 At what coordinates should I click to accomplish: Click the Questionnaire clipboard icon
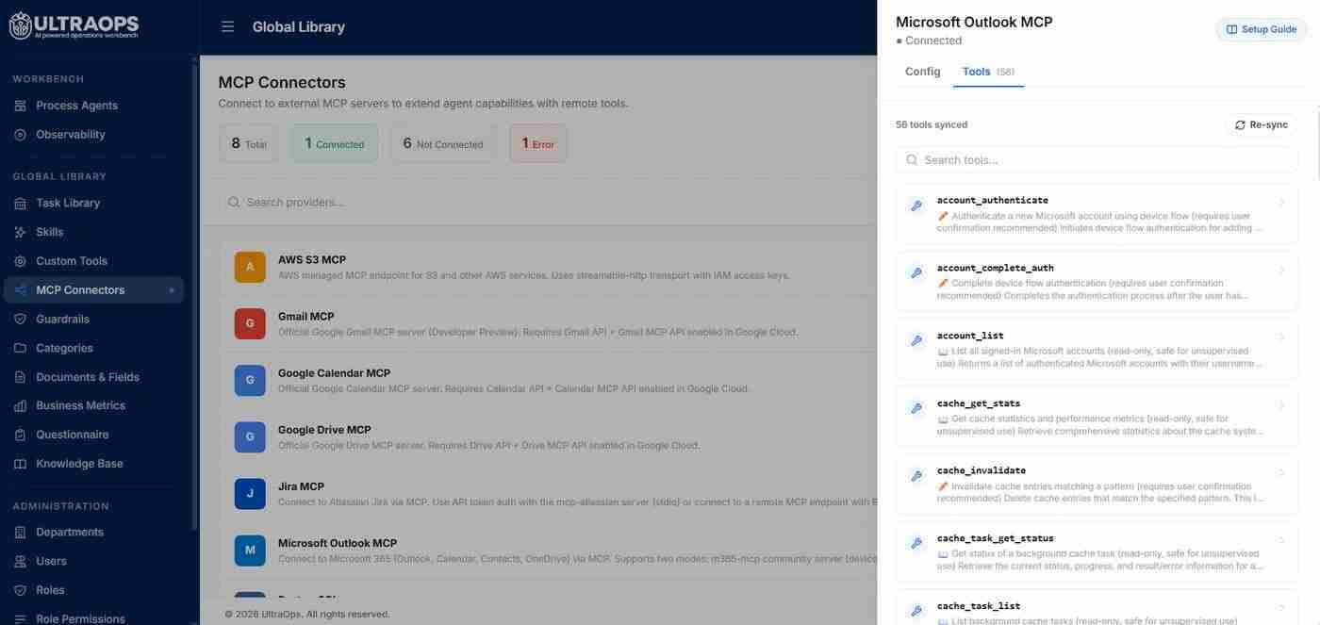pos(20,435)
